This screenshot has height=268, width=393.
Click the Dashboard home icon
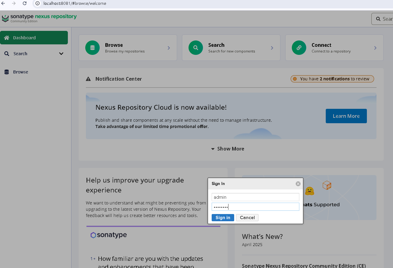coord(7,38)
